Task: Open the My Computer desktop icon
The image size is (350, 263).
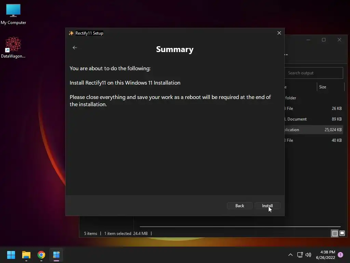Action: pos(13,14)
